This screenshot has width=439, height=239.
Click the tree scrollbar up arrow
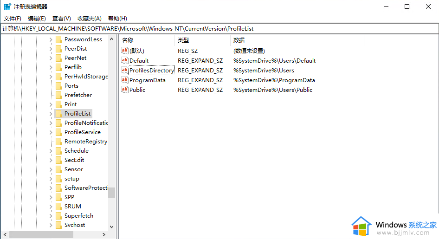pyautogui.click(x=111, y=39)
